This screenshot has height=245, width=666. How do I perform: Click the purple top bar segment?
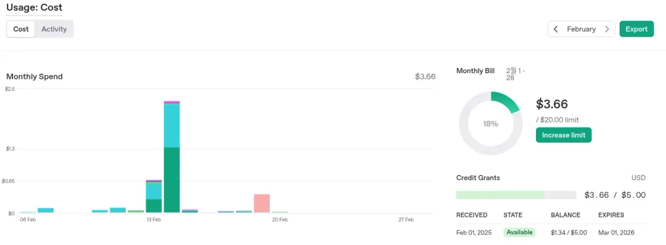[172, 102]
